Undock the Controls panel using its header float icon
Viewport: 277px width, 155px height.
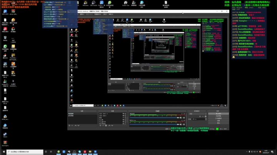[229, 111]
